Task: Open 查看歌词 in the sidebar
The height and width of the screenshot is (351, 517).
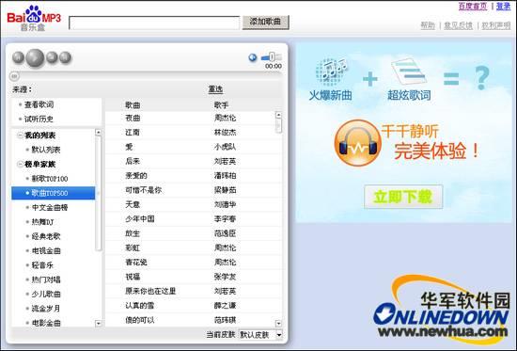Action: tap(39, 104)
